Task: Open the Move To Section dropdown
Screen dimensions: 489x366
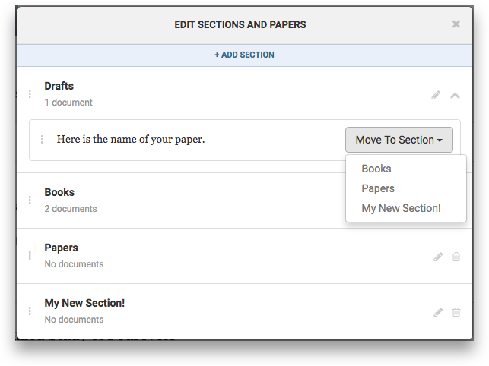Action: [x=399, y=140]
